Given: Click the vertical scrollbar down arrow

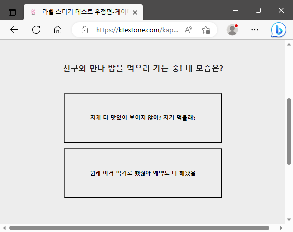Looking at the screenshot, I should coord(289,220).
